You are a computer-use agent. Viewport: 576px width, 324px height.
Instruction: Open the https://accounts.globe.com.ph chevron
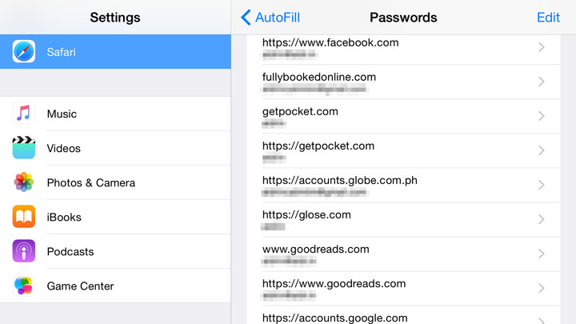pyautogui.click(x=541, y=185)
